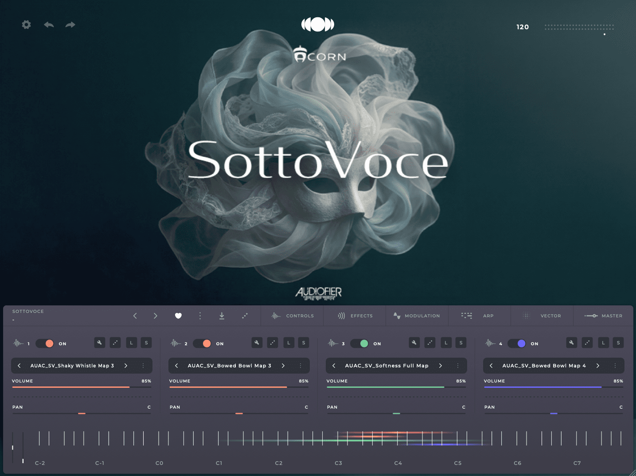Click the download preset icon
636x476 pixels.
(222, 316)
